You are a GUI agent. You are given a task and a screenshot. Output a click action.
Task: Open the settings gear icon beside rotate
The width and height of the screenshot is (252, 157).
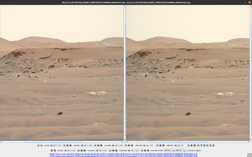(x=52, y=151)
